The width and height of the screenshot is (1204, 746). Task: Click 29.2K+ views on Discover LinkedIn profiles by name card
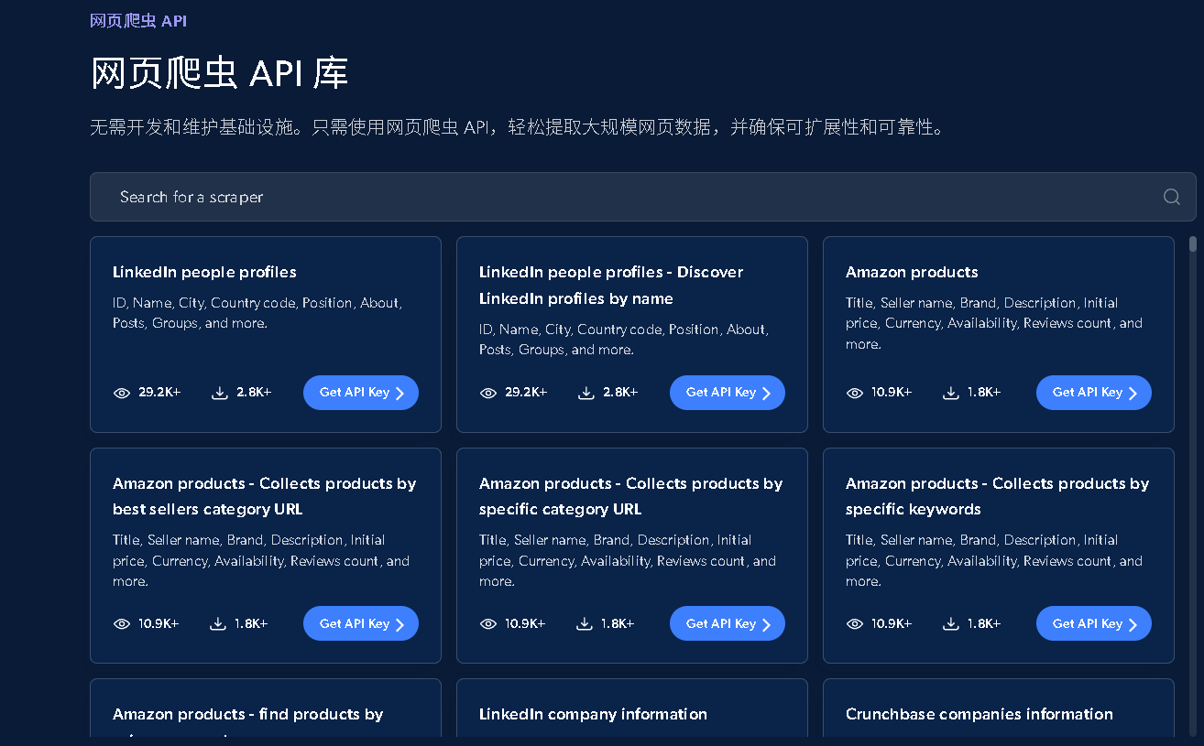click(x=526, y=393)
